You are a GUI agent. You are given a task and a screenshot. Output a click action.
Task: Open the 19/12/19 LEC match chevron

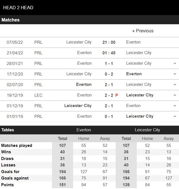pyautogui.click(x=175, y=95)
